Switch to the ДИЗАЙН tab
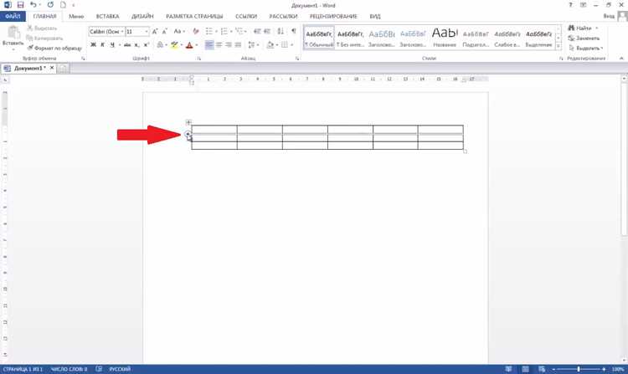Viewport: 628px width, 374px height. click(142, 17)
